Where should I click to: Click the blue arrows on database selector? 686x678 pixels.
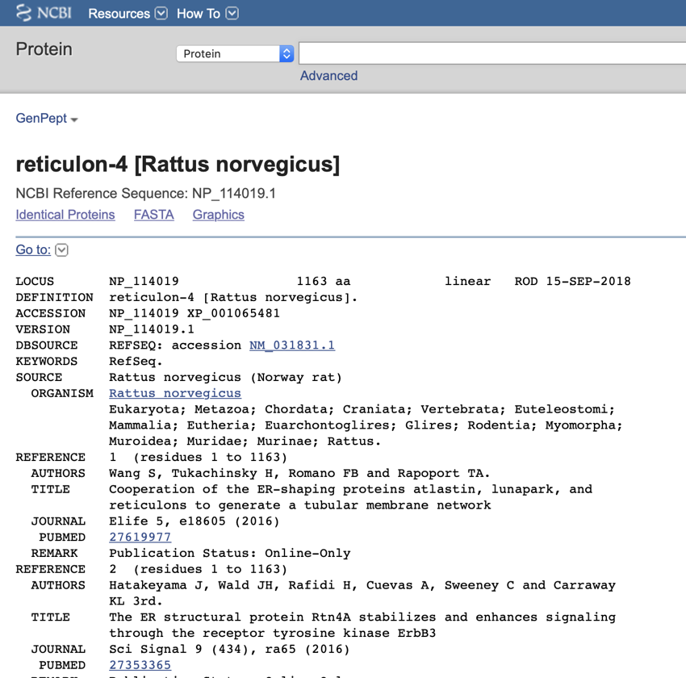[287, 53]
